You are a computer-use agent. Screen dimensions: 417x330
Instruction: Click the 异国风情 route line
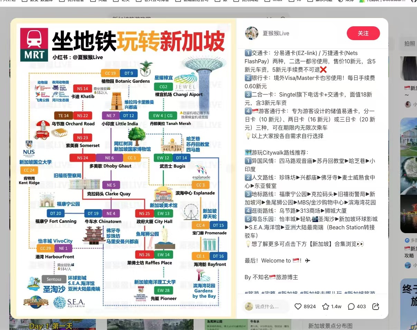tap(310, 165)
